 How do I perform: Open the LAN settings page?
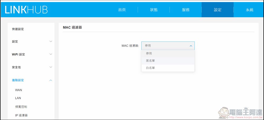(x=18, y=98)
